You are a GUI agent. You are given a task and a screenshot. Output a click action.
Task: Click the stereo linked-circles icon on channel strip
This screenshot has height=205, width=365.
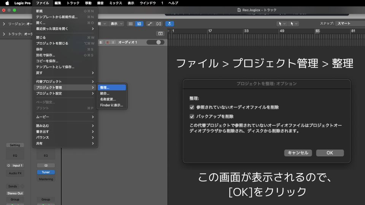[46, 166]
